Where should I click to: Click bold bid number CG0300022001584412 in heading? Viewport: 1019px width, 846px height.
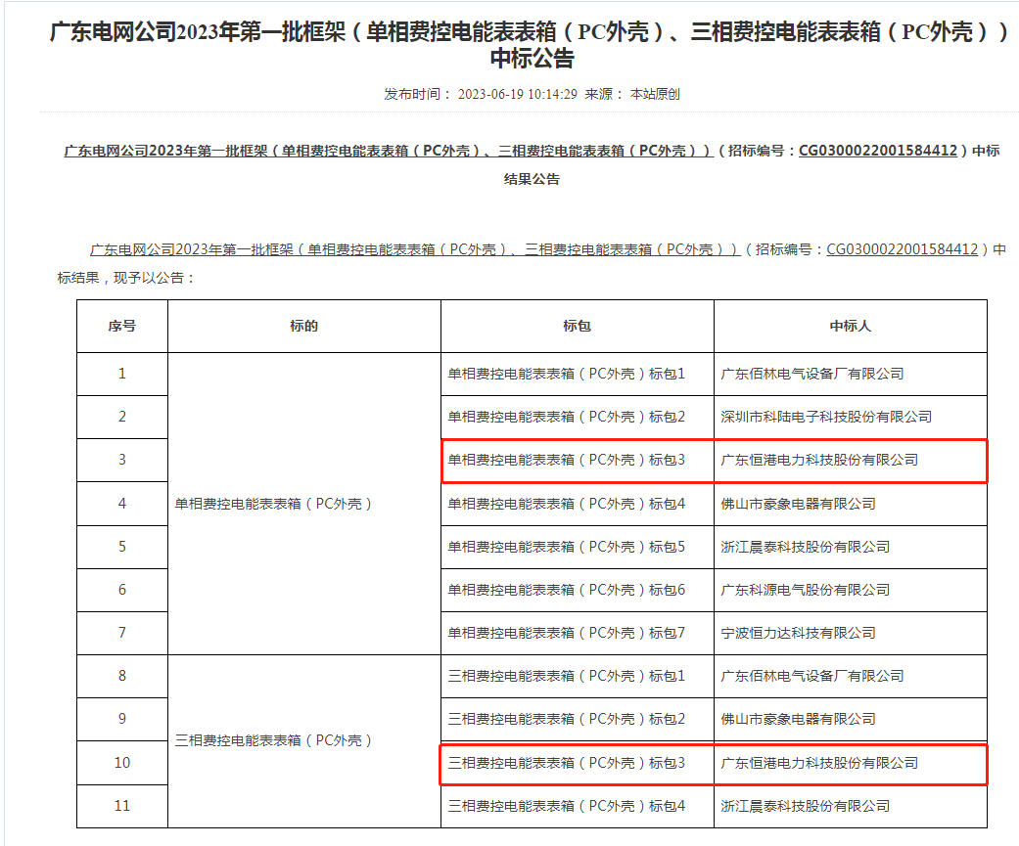pos(878,152)
